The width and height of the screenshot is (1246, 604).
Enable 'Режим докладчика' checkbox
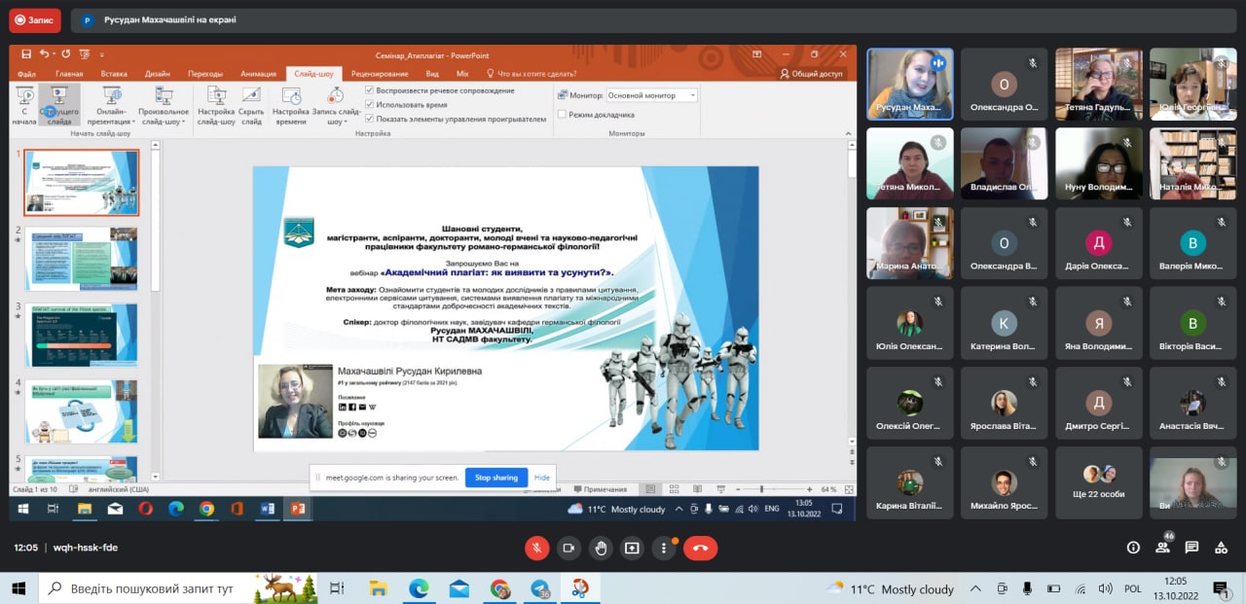pyautogui.click(x=562, y=114)
